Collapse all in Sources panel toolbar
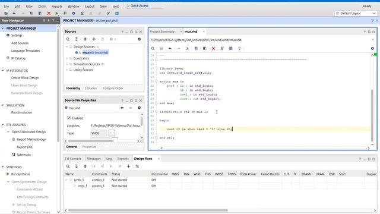 coord(77,39)
